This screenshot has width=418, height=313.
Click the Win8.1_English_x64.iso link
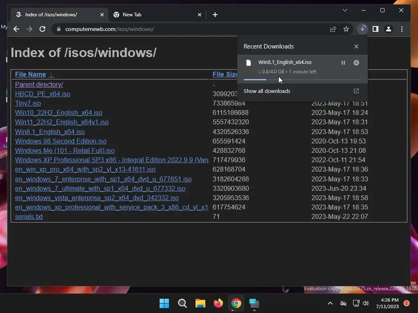(50, 132)
